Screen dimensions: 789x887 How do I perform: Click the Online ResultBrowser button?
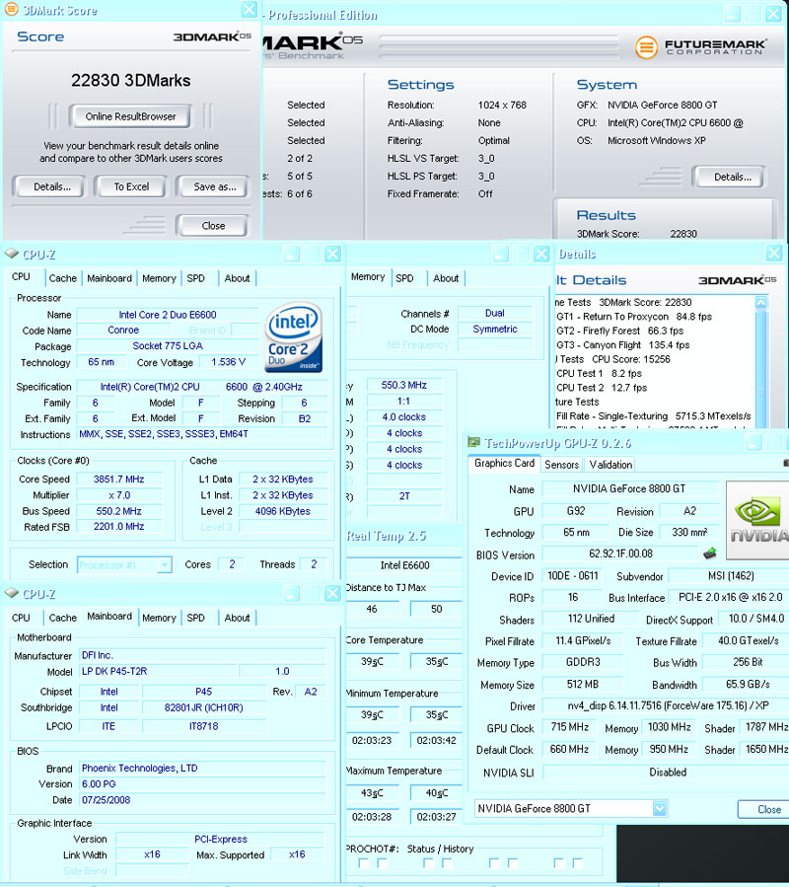click(130, 116)
